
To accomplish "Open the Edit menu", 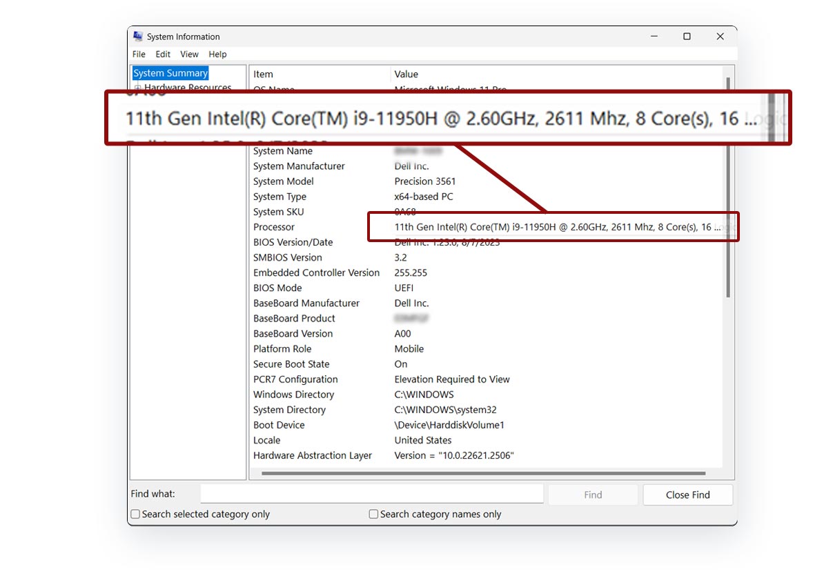I will (163, 54).
